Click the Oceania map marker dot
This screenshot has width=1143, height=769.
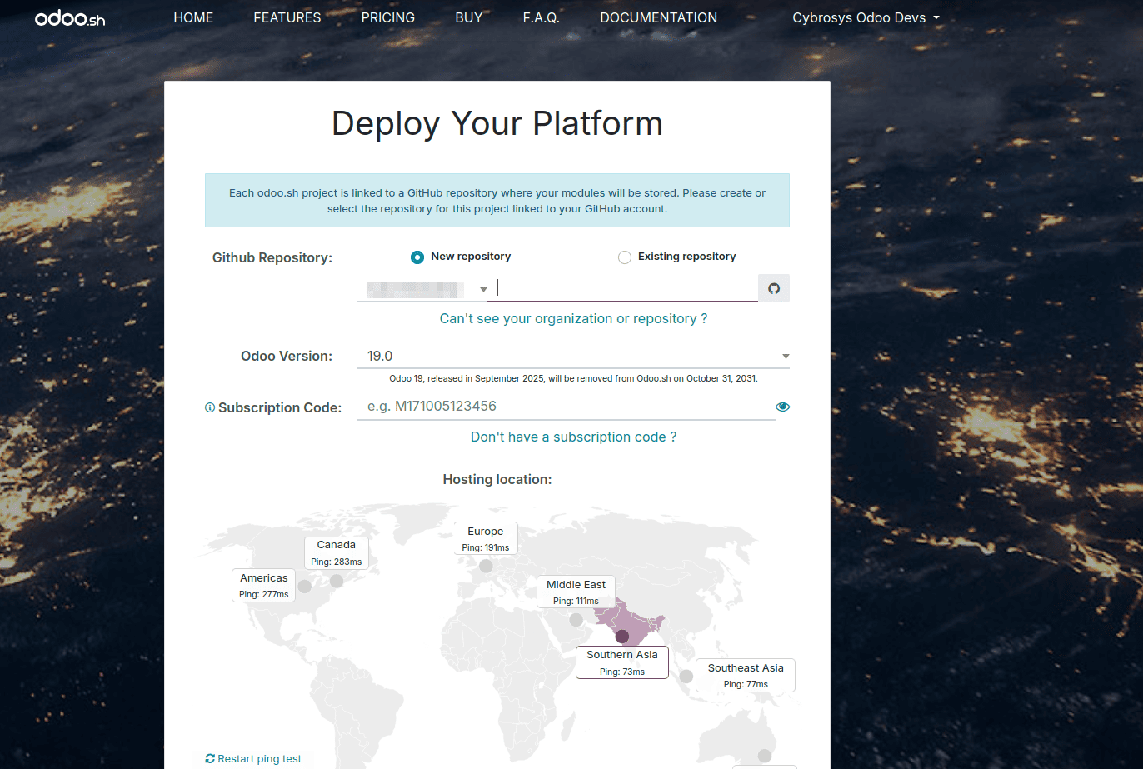[765, 756]
